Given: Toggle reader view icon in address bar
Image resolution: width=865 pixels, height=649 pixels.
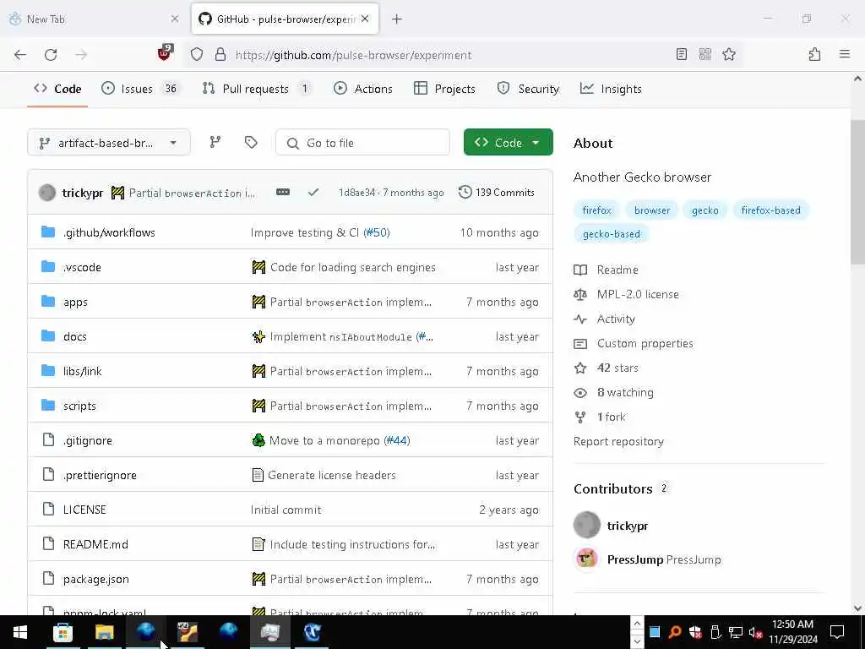Looking at the screenshot, I should [x=682, y=54].
